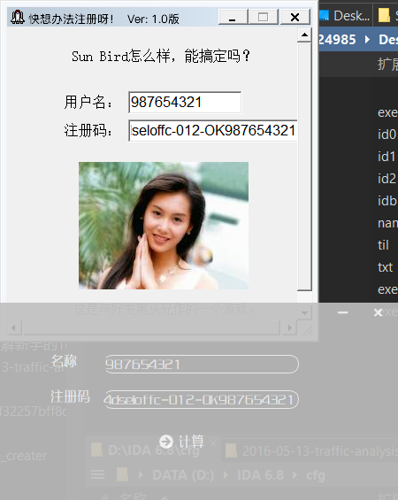Click the woman's photo in the registration window
Screen dimensions: 398x500
coord(164,226)
